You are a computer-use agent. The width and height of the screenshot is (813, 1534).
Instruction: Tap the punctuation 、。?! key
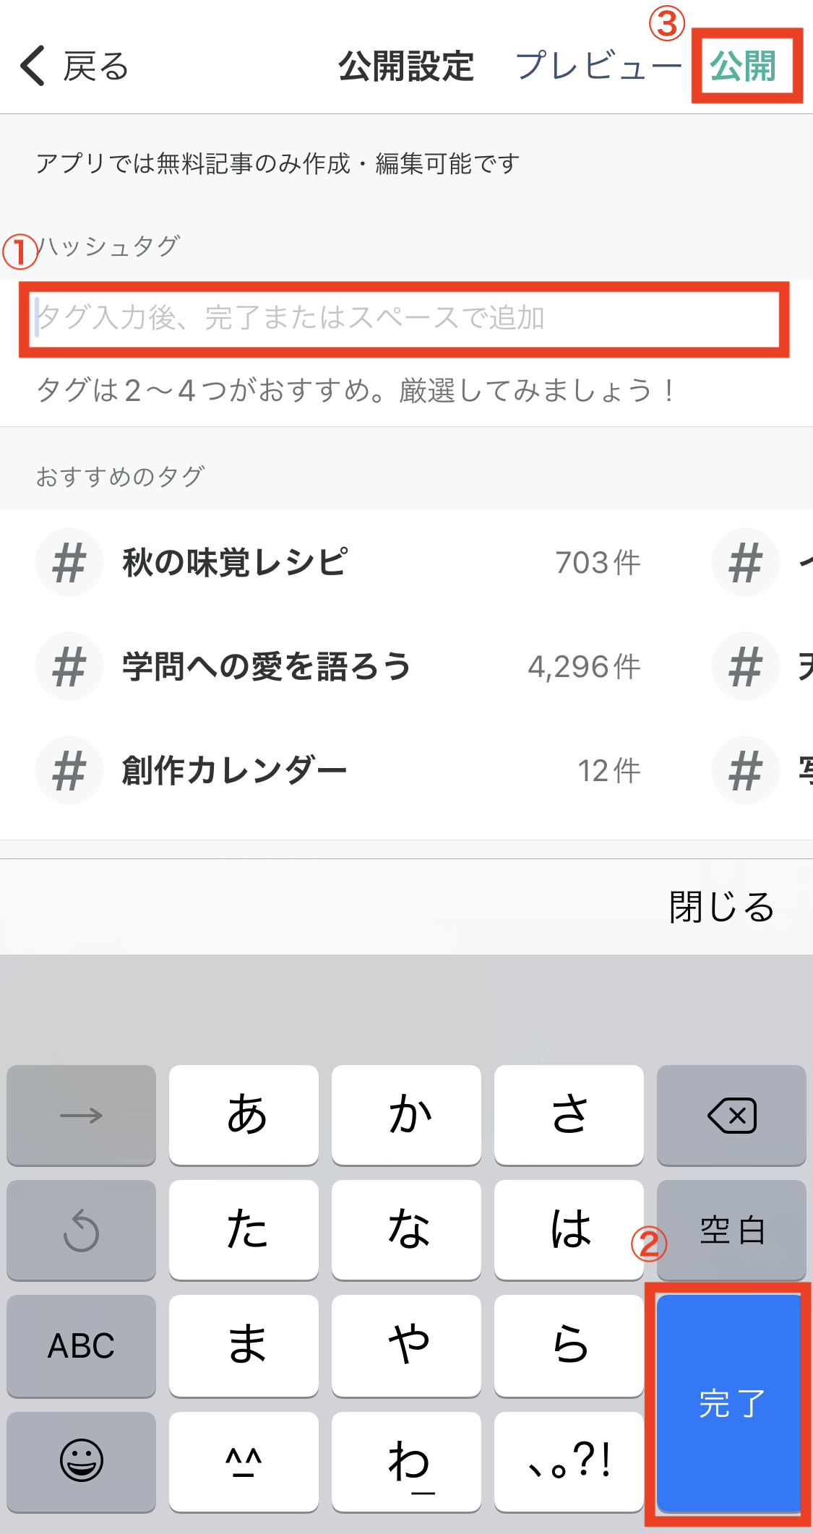569,1461
